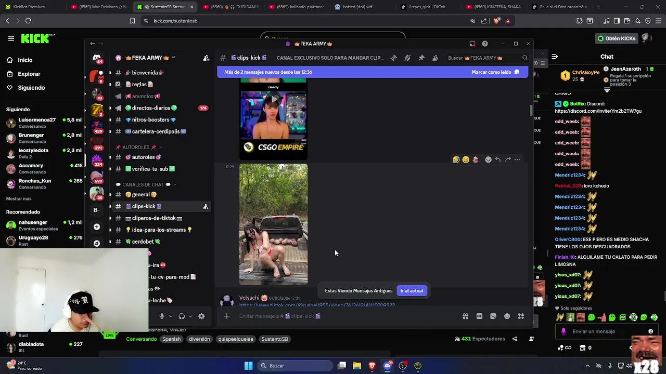Open microphone input options arrow in Discord
The height and width of the screenshot is (374, 666).
(170, 316)
